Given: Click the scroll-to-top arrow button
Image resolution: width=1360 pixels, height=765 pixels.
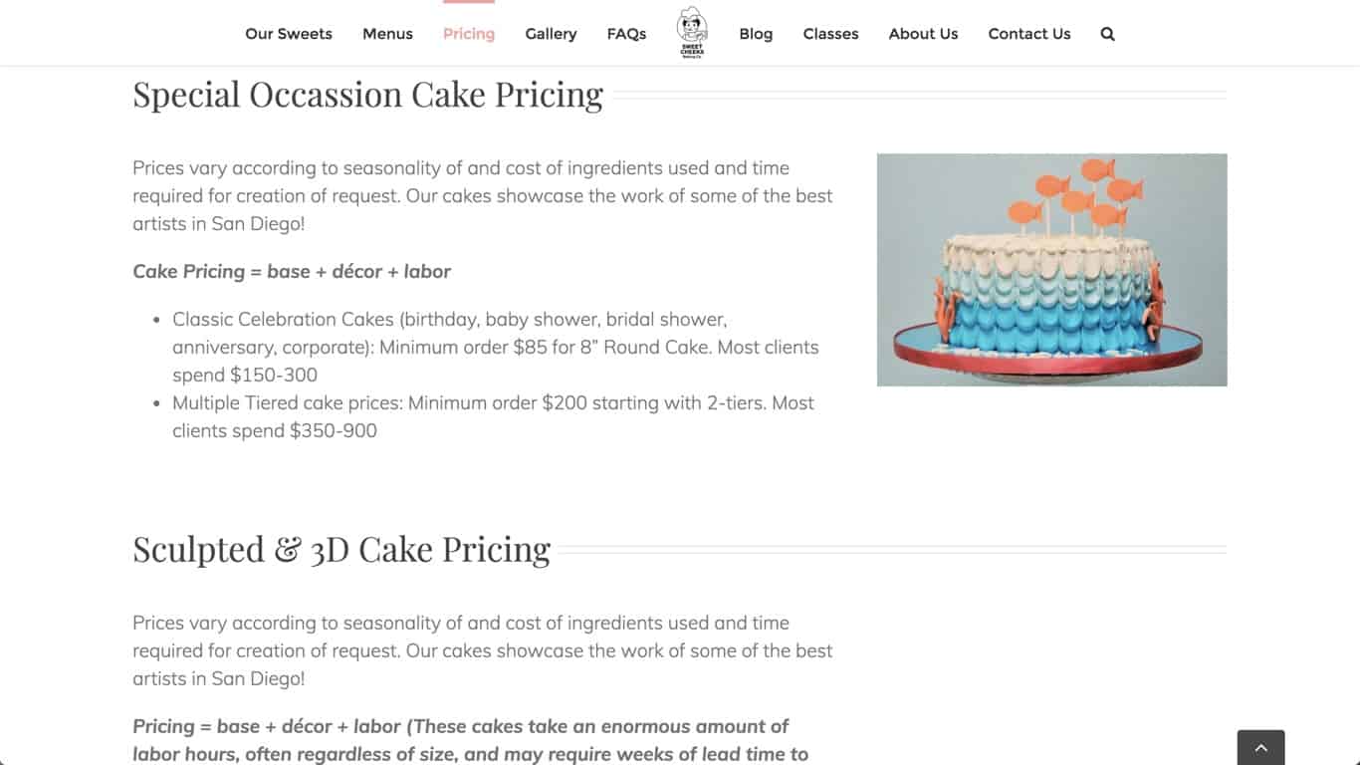Looking at the screenshot, I should click(1260, 747).
